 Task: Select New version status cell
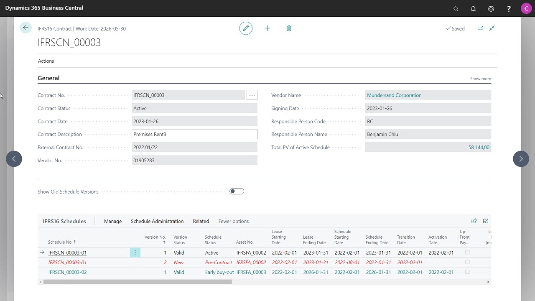178,263
